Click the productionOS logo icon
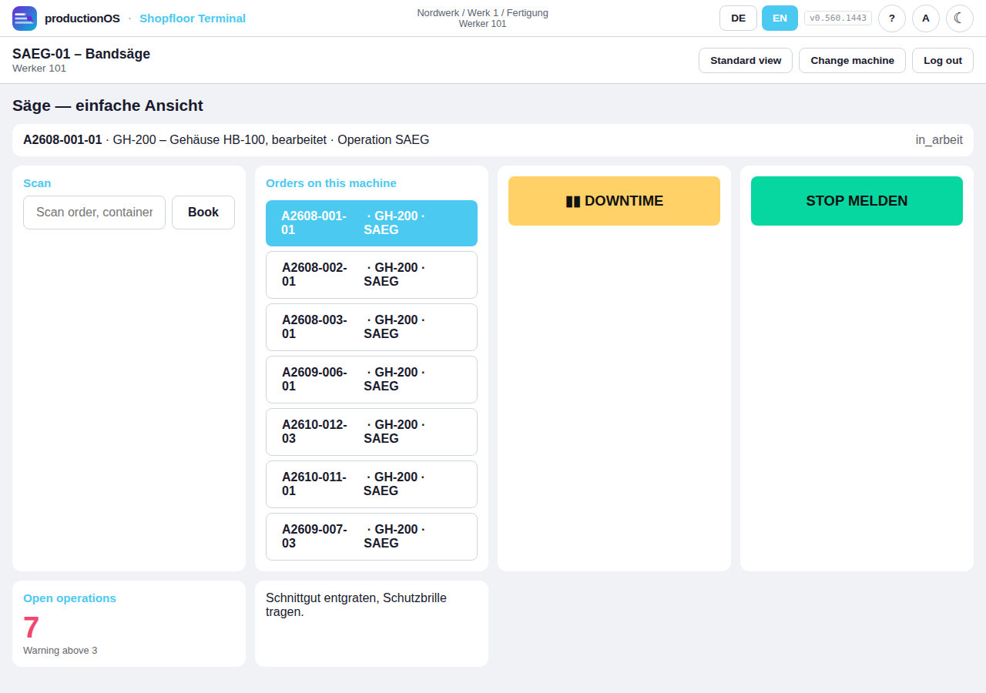Viewport: 986px width, 693px height. 25,18
